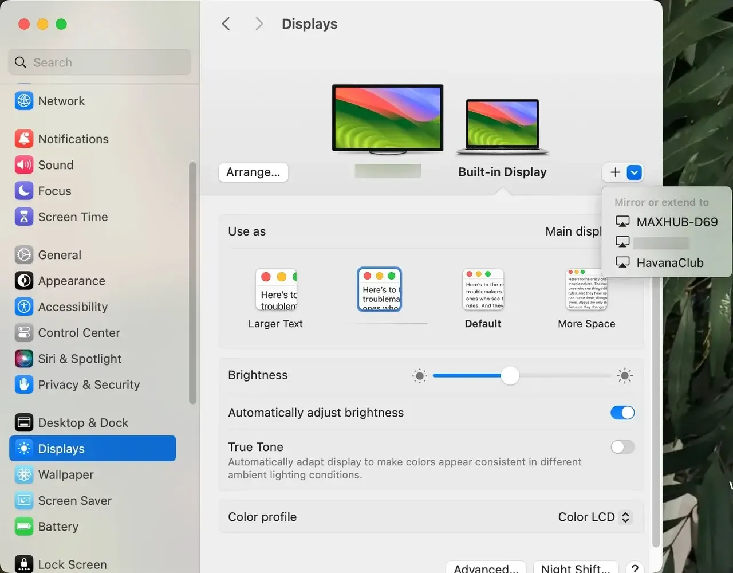The width and height of the screenshot is (733, 573).
Task: Open the Wallpaper flower icon
Action: point(24,474)
